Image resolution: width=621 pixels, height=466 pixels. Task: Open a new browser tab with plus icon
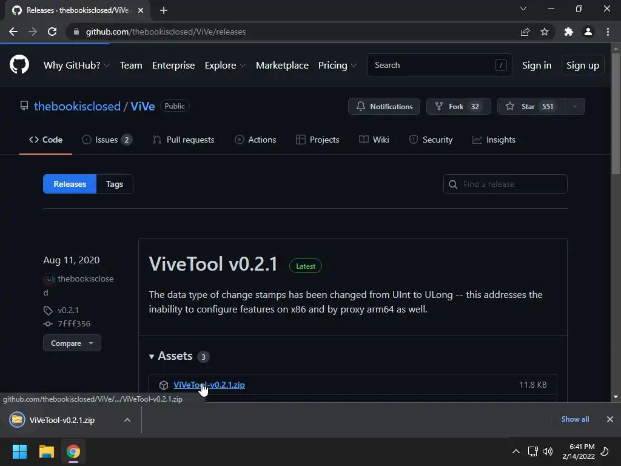164,10
